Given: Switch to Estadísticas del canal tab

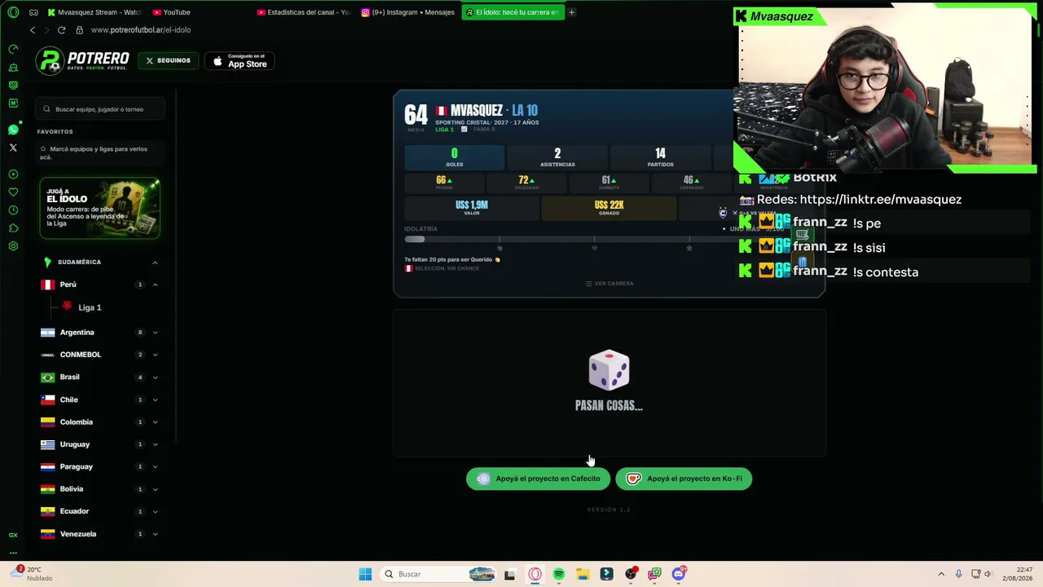Looking at the screenshot, I should pyautogui.click(x=303, y=12).
